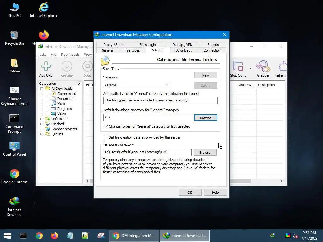This screenshot has width=323, height=242.
Task: Click Stop toolbar icon in IDM
Action: click(x=87, y=69)
